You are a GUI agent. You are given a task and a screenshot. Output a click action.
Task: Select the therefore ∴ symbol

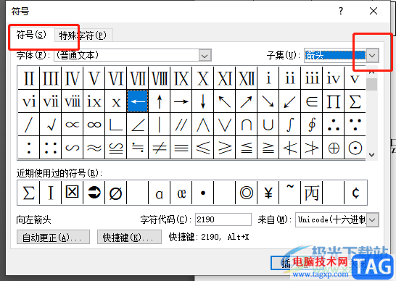(x=333, y=125)
